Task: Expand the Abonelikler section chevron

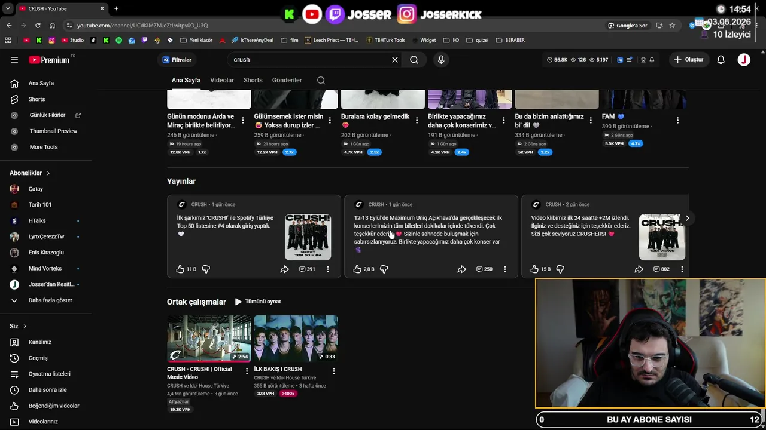Action: 48,173
